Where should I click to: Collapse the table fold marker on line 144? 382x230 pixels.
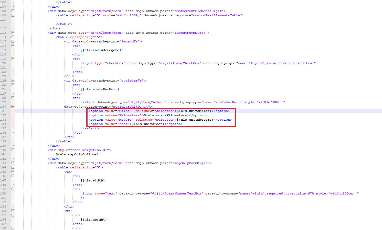(x=13, y=167)
